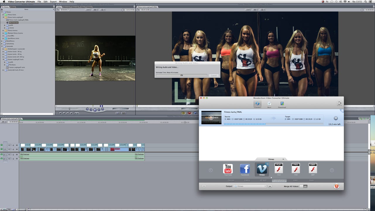Toggle Merge All Videos switch
Screen dimensions: 375x211
pyautogui.click(x=303, y=186)
